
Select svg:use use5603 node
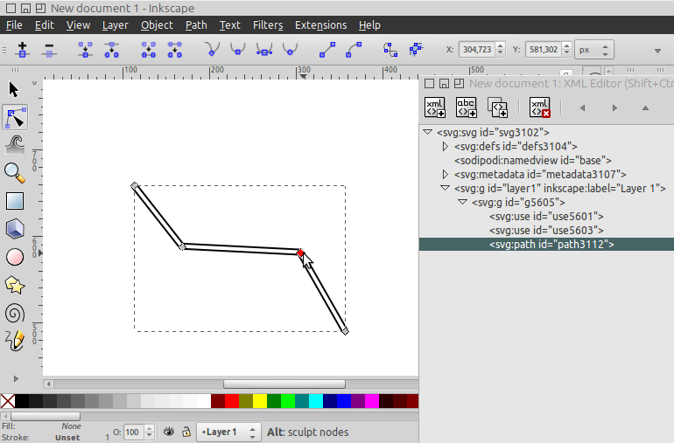[x=546, y=230]
